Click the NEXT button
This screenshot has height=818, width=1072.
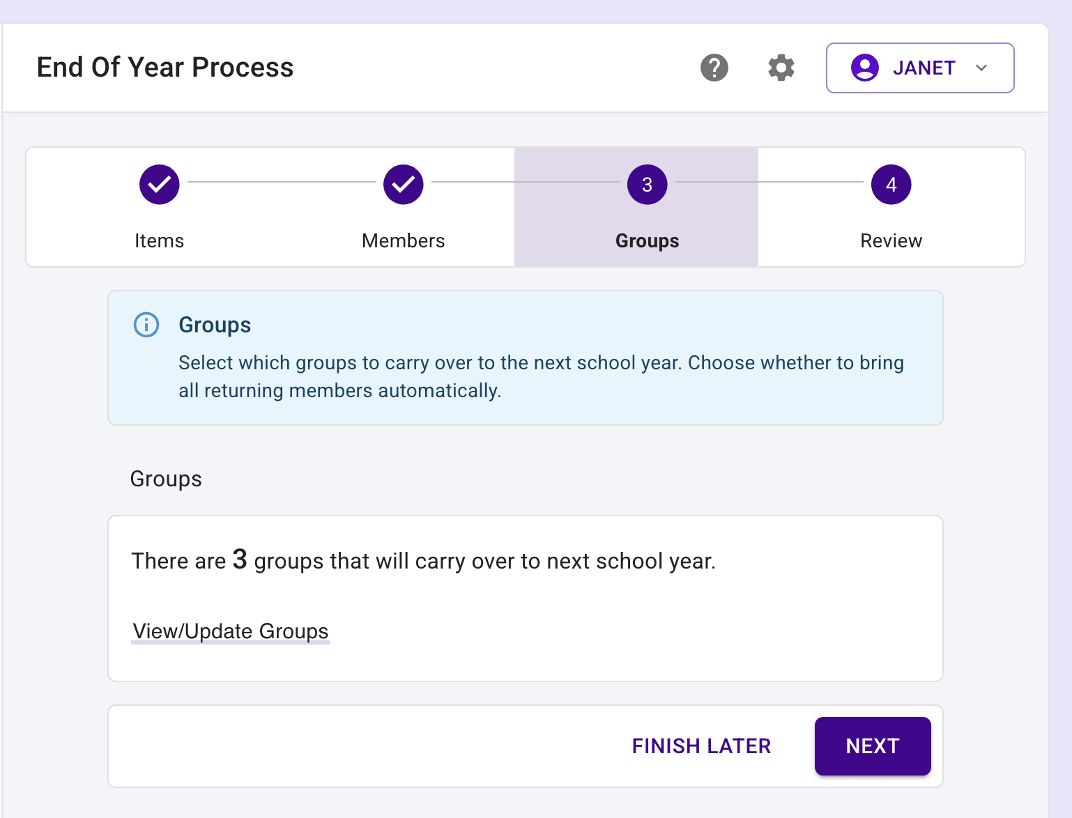coord(873,746)
